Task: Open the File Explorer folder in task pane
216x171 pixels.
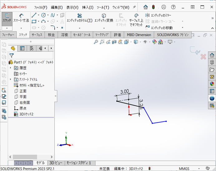Action: tap(212, 69)
